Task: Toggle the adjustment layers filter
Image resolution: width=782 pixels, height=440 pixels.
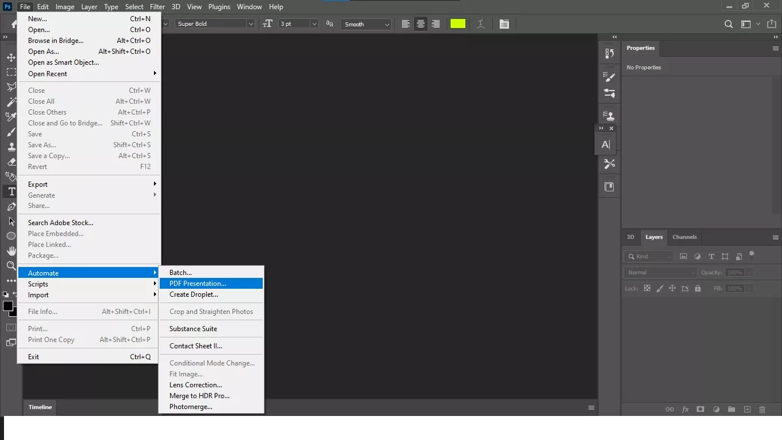Action: 697,257
